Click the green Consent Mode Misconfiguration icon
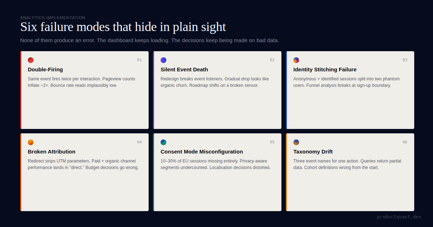This screenshot has height=227, width=433. [163, 142]
